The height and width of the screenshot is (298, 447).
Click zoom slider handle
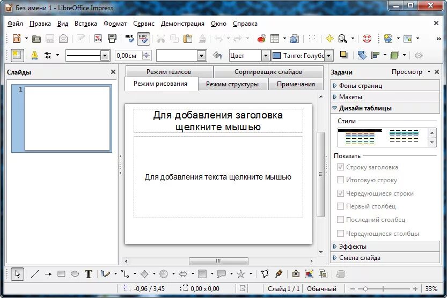point(365,288)
